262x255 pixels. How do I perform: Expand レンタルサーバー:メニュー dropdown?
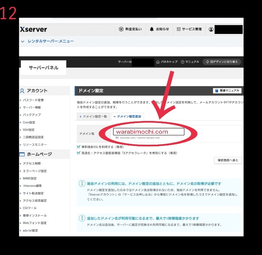[47, 41]
